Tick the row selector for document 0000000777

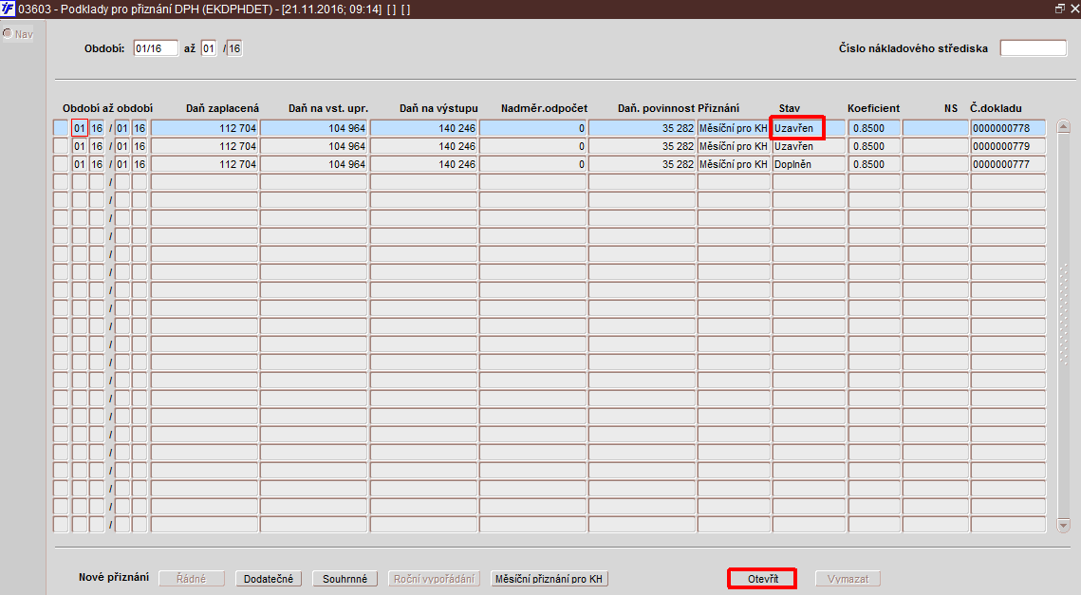(x=61, y=164)
